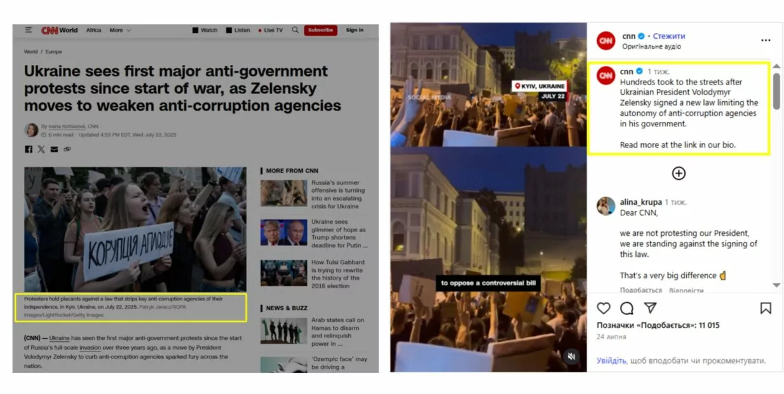Save post with the bookmark icon
The width and height of the screenshot is (784, 394).
[766, 308]
